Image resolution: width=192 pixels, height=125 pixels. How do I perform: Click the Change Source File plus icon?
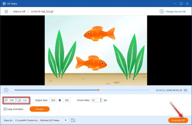tap(162, 11)
